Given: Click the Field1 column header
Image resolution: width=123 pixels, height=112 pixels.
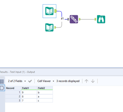Looking at the screenshot, I should tap(29, 88).
